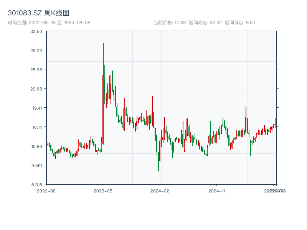Image resolution: width=307 pixels, height=230 pixels.
Task: Select the 2024-02 x-axis date label
Action: (x=160, y=191)
